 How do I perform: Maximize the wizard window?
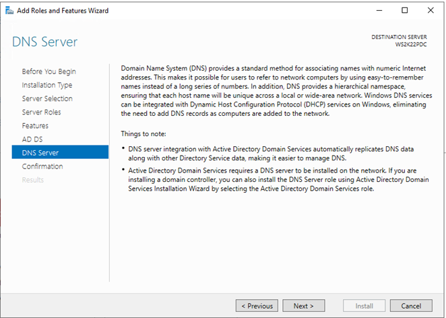tap(404, 11)
